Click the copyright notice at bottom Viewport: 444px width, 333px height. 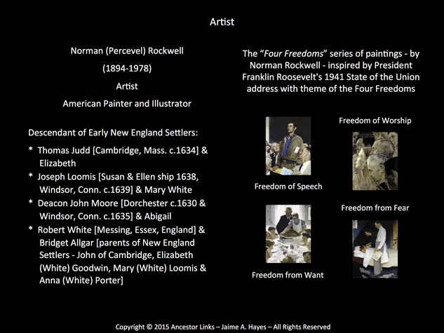point(223,327)
